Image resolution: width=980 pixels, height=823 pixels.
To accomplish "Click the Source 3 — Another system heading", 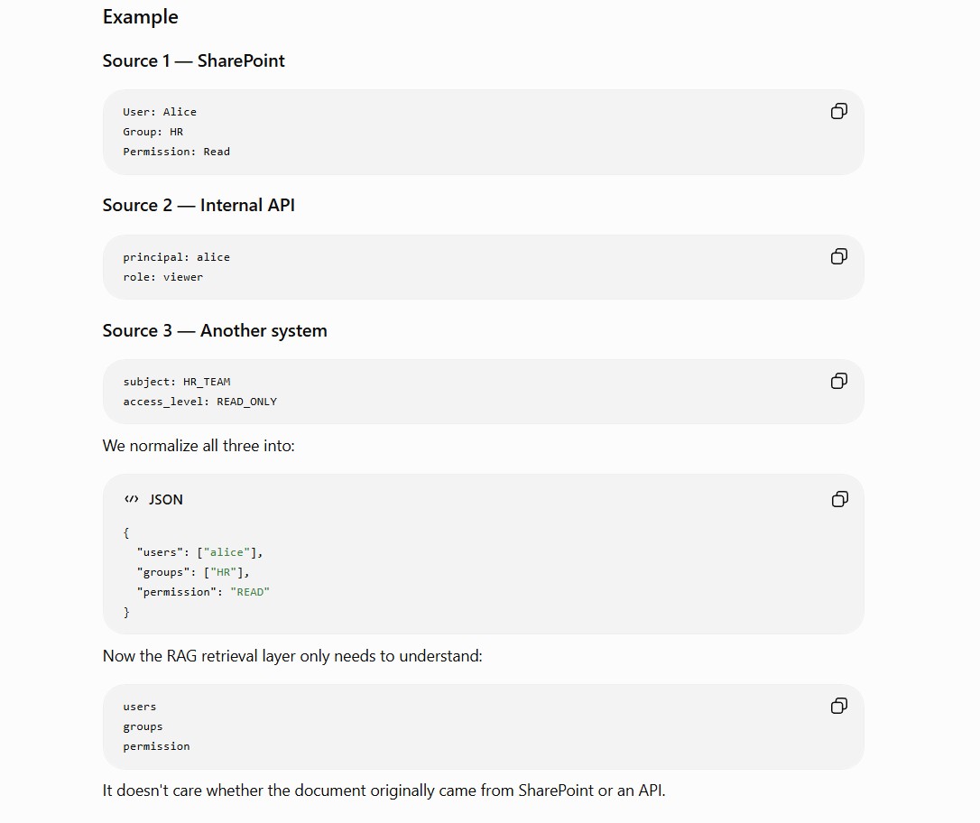I will coord(215,330).
